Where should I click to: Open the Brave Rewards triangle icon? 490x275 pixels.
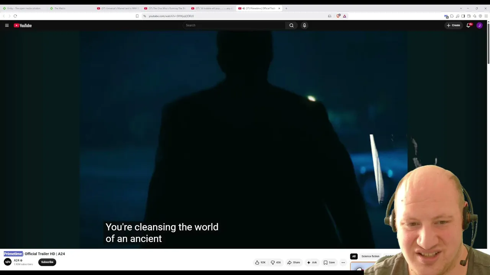(345, 16)
